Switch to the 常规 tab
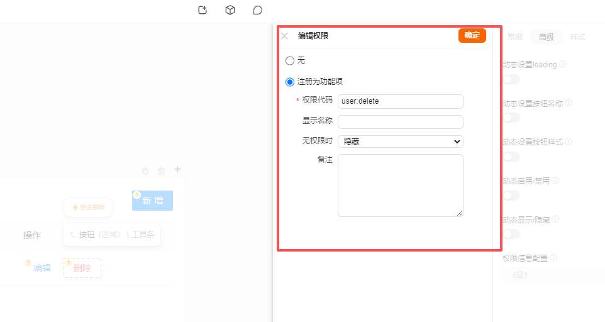The image size is (605, 322). (x=514, y=37)
